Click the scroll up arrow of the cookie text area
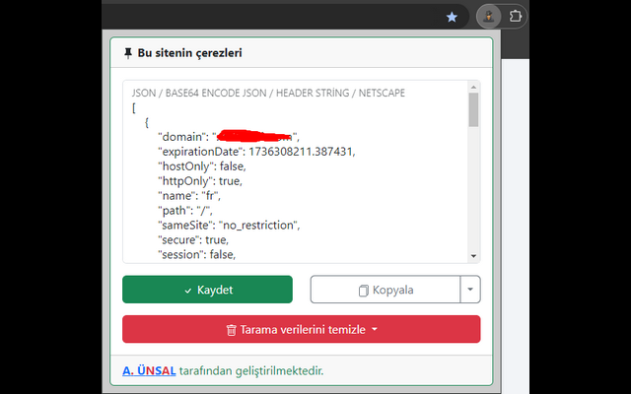The image size is (631, 394). coord(473,87)
